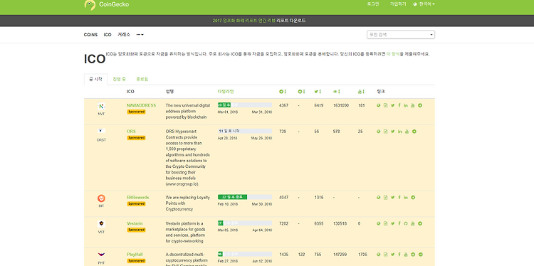Open the ICO nav item
Viewport: 534px width, 266px height.
(108, 35)
